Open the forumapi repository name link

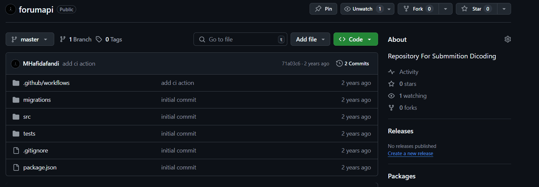36,10
